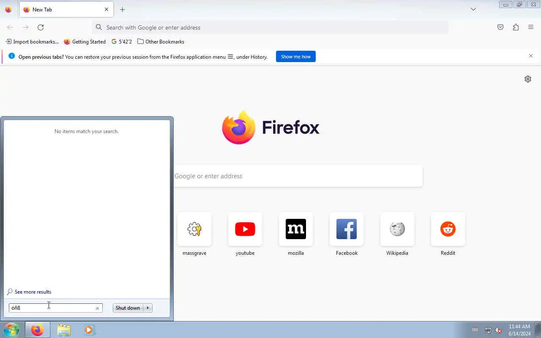The height and width of the screenshot is (338, 541).
Task: Open new tab personalize settings gear
Action: coord(528,79)
